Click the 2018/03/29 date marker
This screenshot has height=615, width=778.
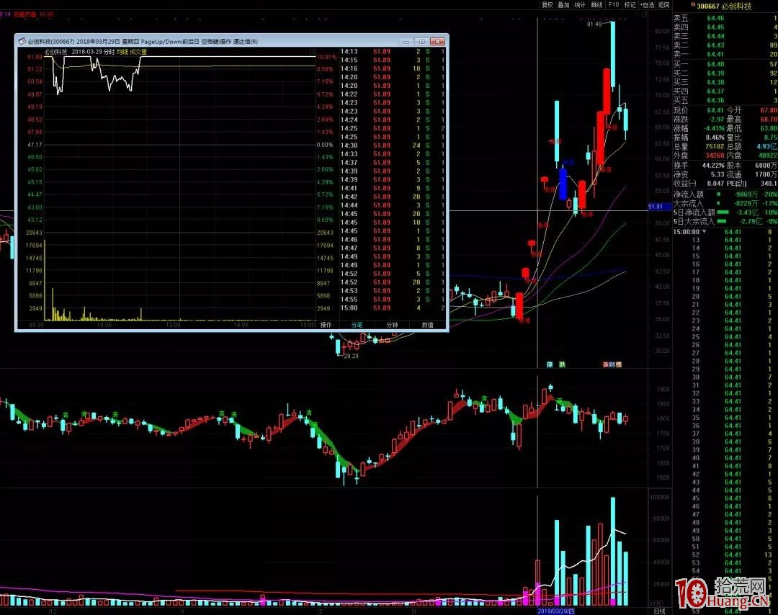pos(555,611)
